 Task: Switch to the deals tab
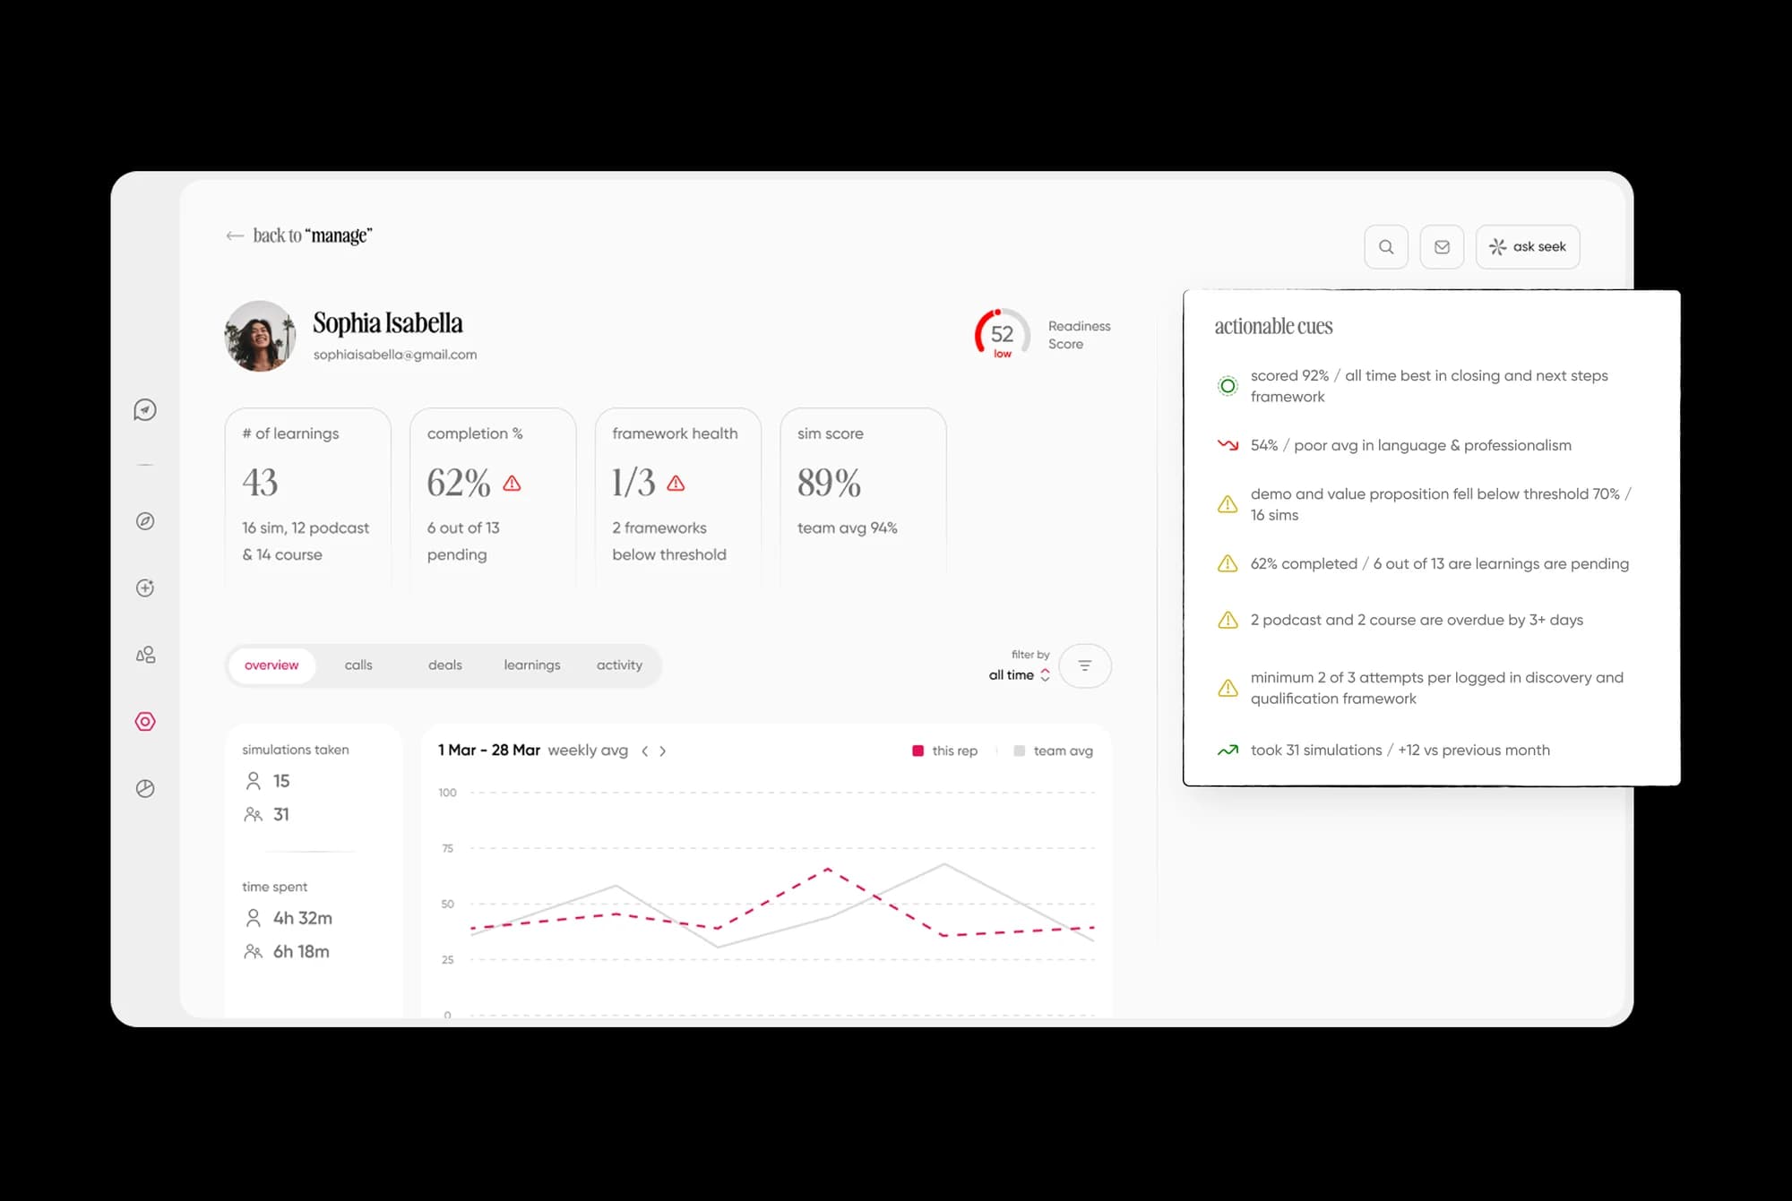[x=445, y=665]
